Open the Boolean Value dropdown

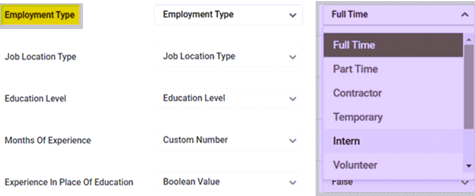pos(229,182)
